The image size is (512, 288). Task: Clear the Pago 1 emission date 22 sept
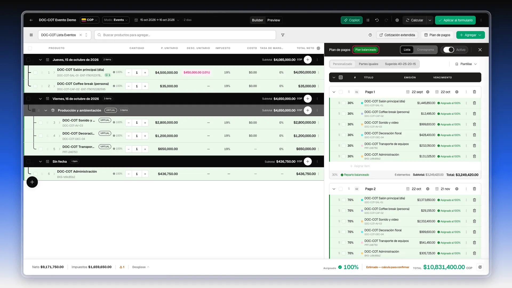pos(428,92)
